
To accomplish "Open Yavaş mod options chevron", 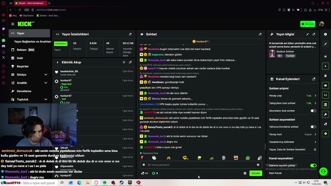I will [315, 134].
